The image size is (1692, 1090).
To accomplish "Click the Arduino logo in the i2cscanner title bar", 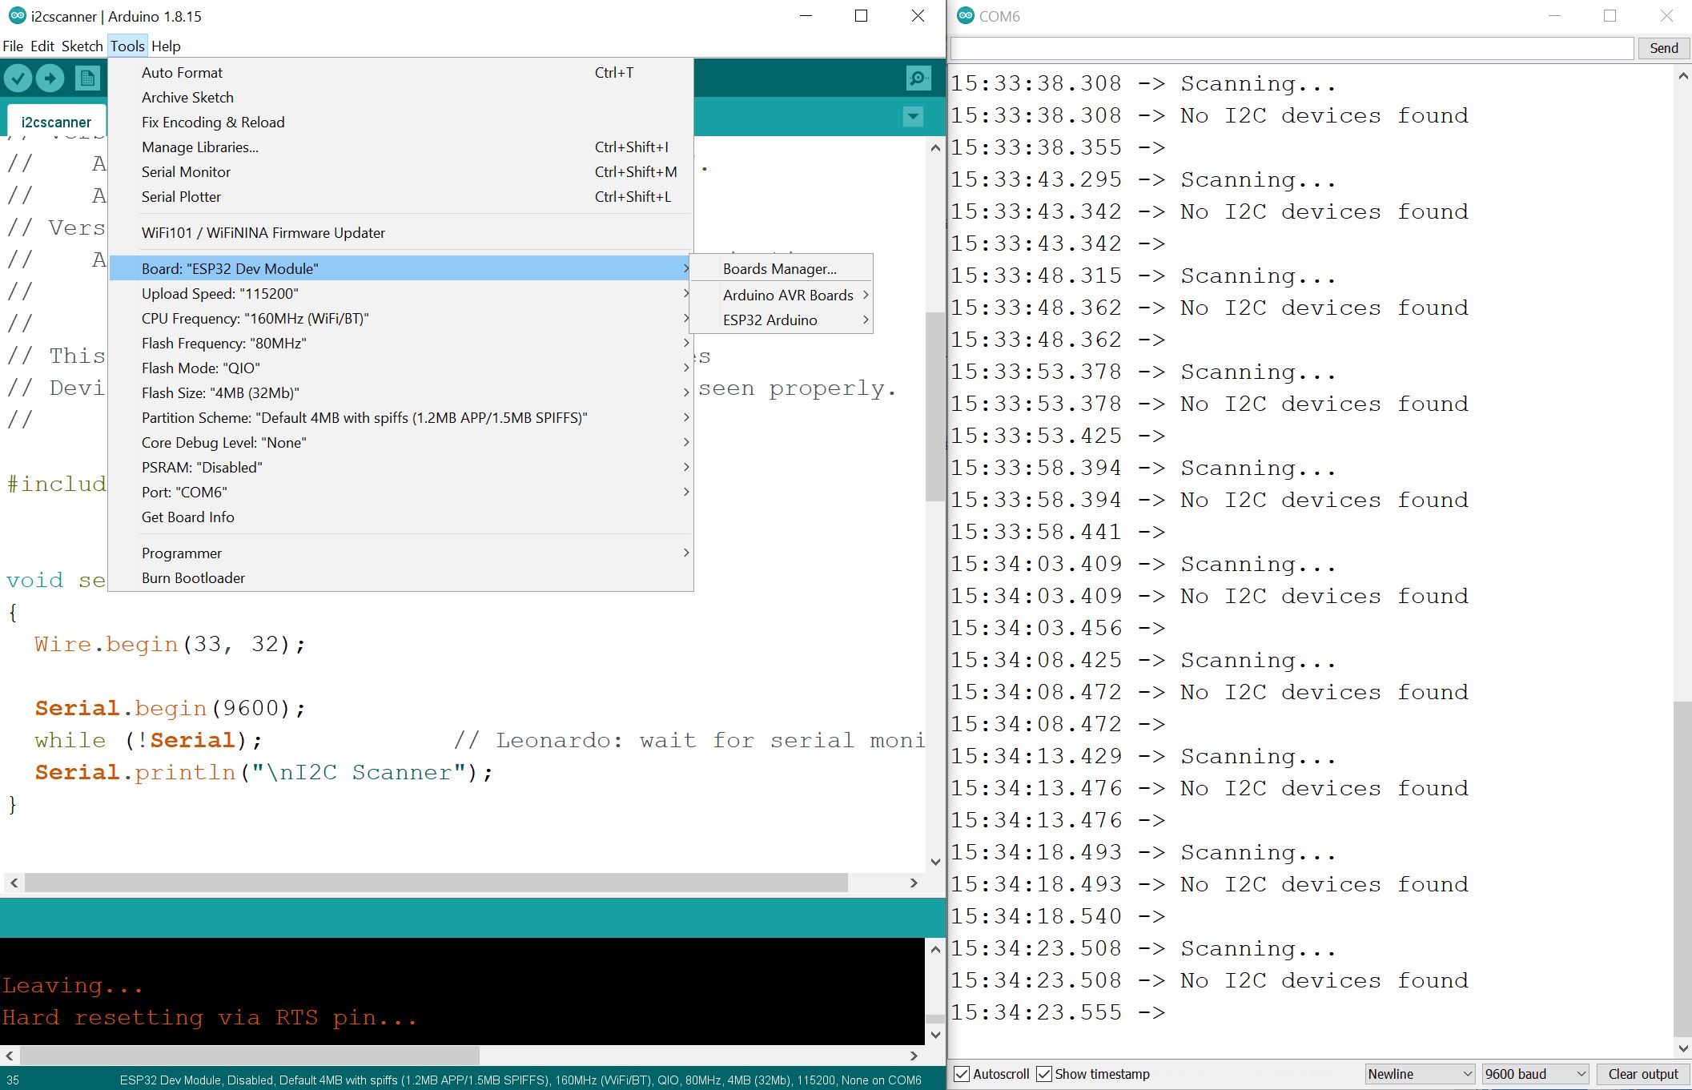I will [17, 16].
